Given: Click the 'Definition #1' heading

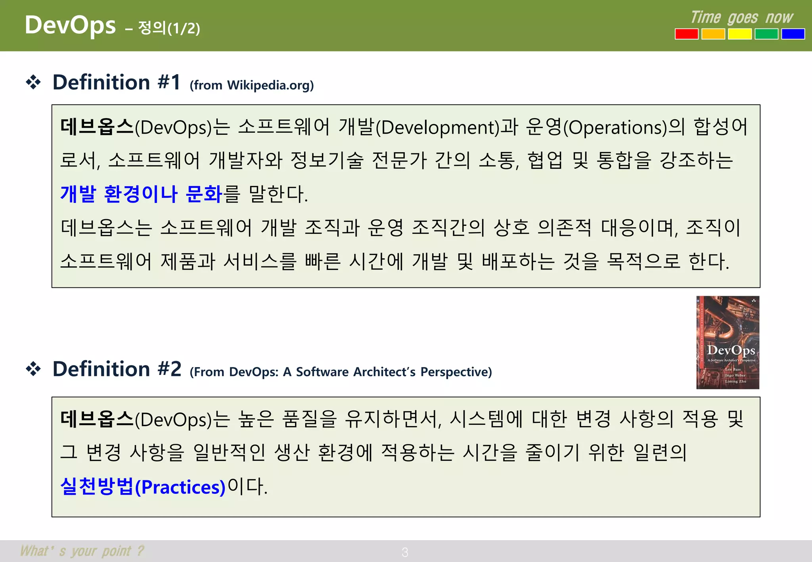Looking at the screenshot, I should pos(117,82).
